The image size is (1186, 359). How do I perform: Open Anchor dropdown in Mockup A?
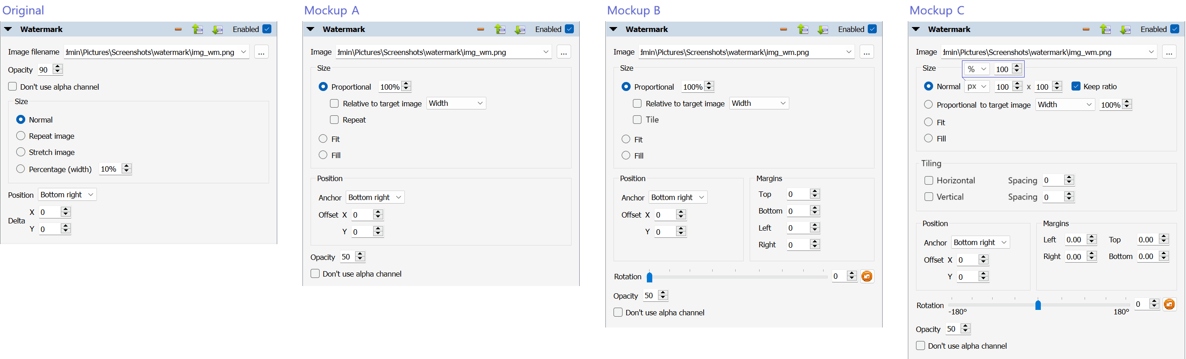[x=375, y=197]
